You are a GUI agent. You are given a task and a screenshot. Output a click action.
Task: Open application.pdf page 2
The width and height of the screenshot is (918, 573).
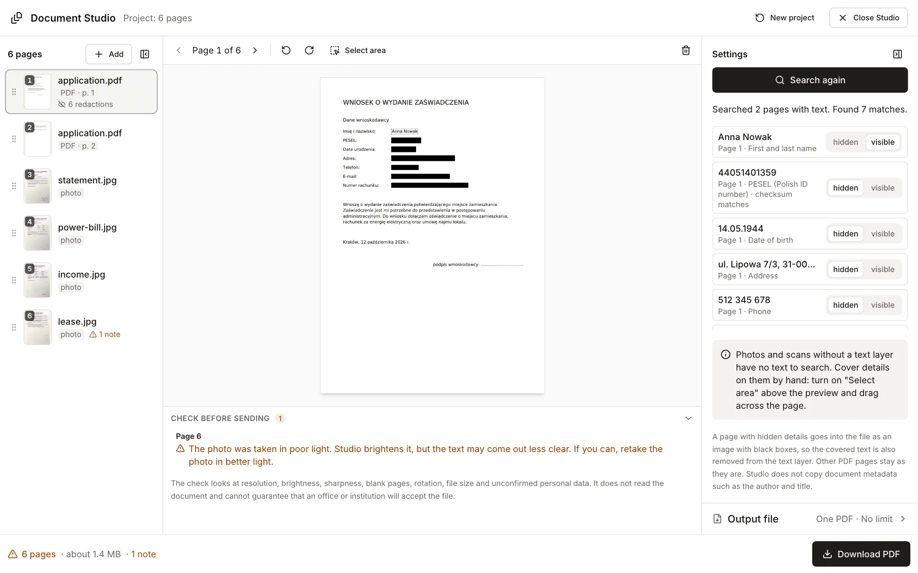[81, 139]
